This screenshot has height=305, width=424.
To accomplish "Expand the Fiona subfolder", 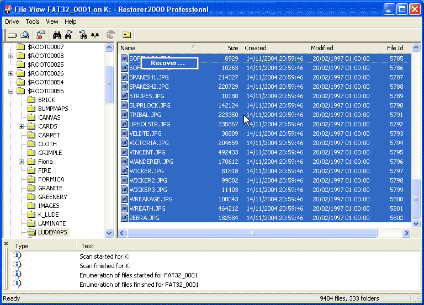I will [x=21, y=162].
